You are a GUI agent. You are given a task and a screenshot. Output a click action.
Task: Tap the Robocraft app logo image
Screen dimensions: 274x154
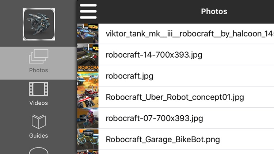39,24
